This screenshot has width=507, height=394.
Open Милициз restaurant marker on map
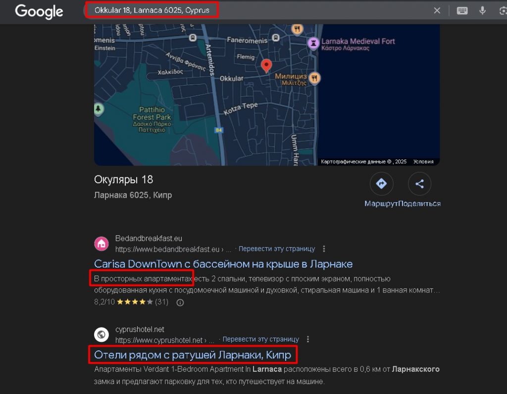(x=314, y=78)
